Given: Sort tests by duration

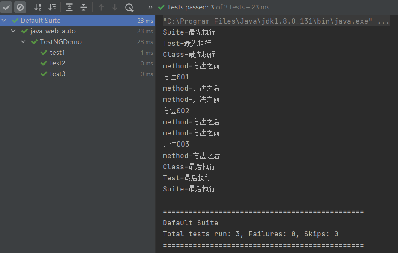Looking at the screenshot, I should (52, 7).
